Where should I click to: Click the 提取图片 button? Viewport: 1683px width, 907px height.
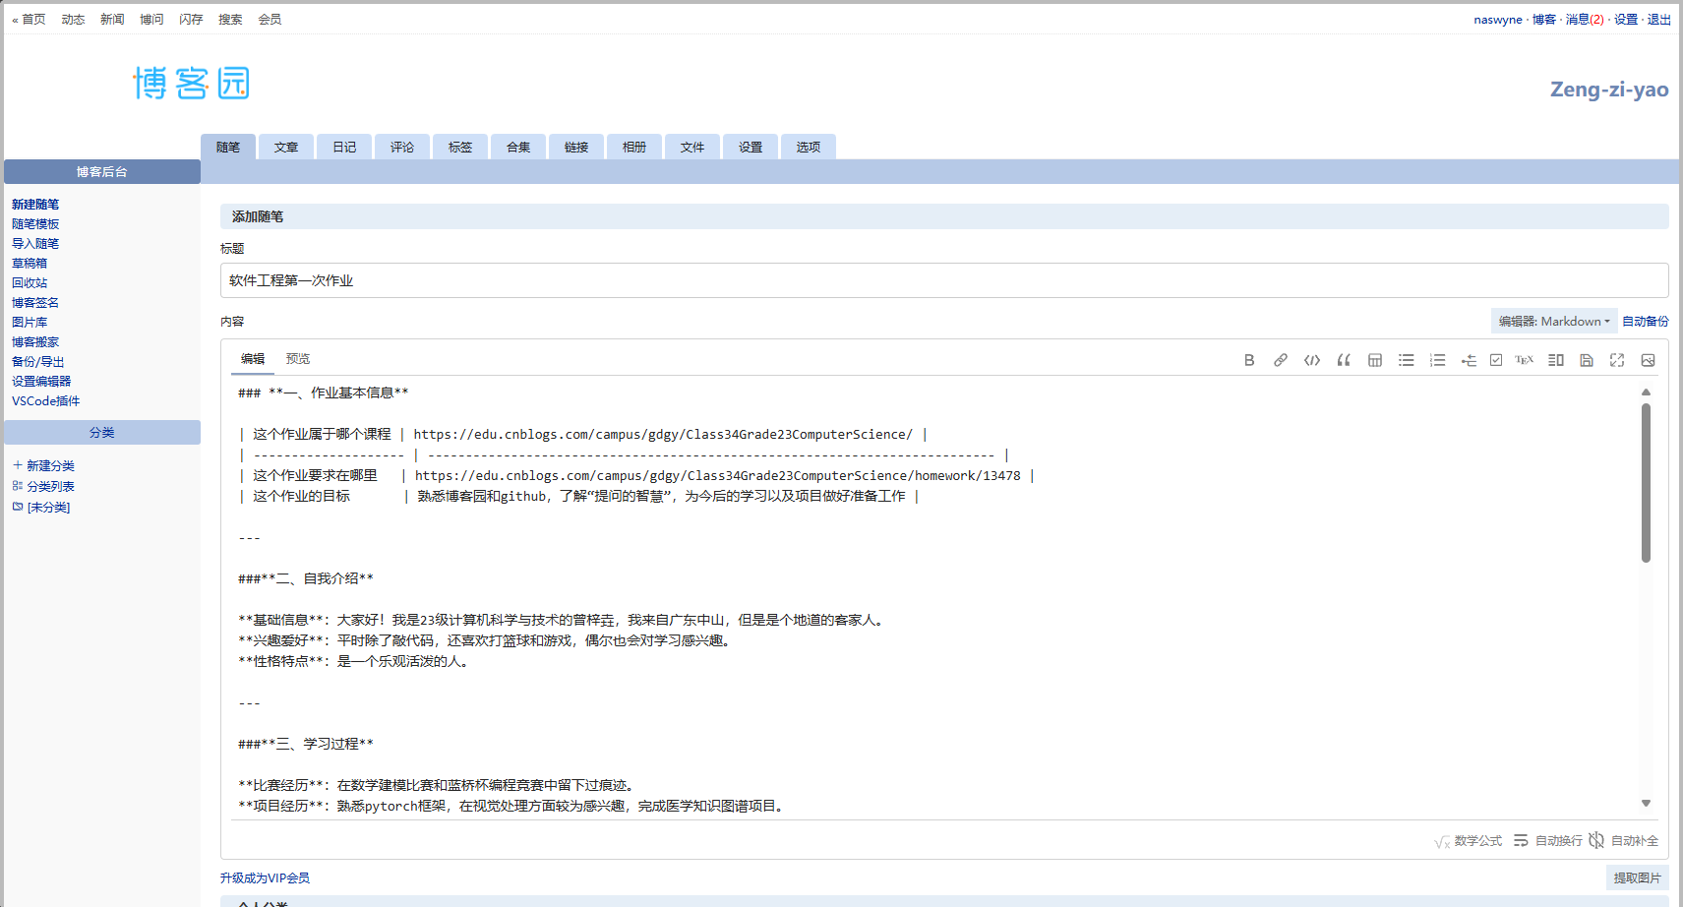pos(1636,877)
